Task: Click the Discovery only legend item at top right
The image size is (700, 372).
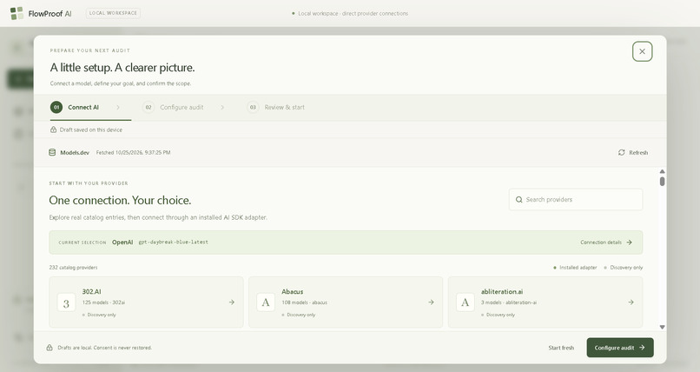Action: coord(624,268)
